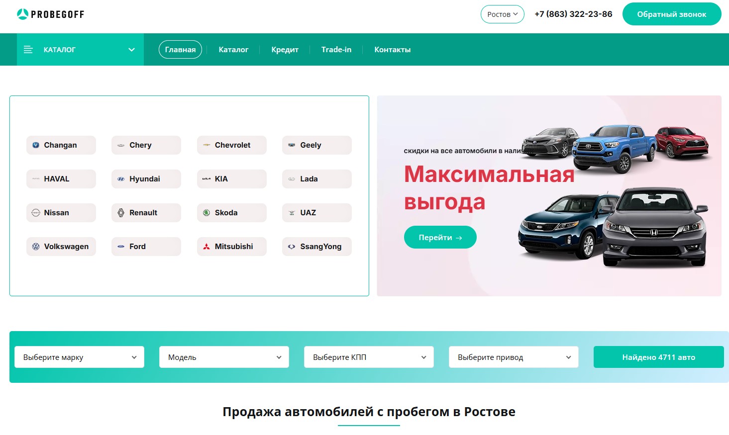Open the Модель dropdown
The height and width of the screenshot is (435, 729).
click(224, 357)
